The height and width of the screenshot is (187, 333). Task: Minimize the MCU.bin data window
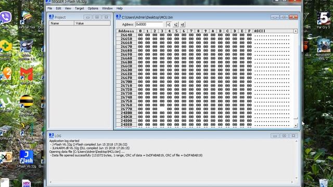[x=275, y=17]
